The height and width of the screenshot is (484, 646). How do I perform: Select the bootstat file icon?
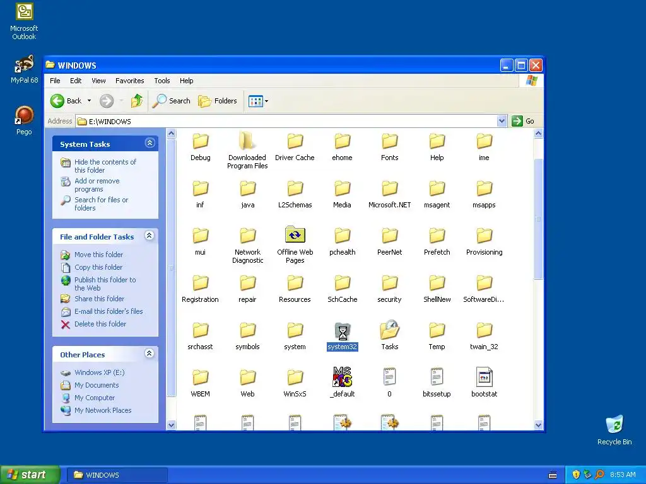(484, 377)
